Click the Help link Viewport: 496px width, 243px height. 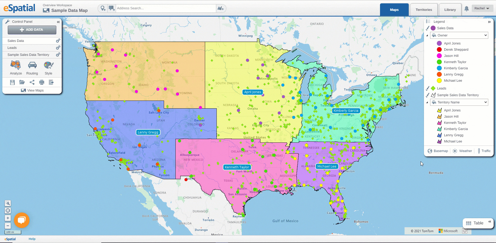[32, 239]
